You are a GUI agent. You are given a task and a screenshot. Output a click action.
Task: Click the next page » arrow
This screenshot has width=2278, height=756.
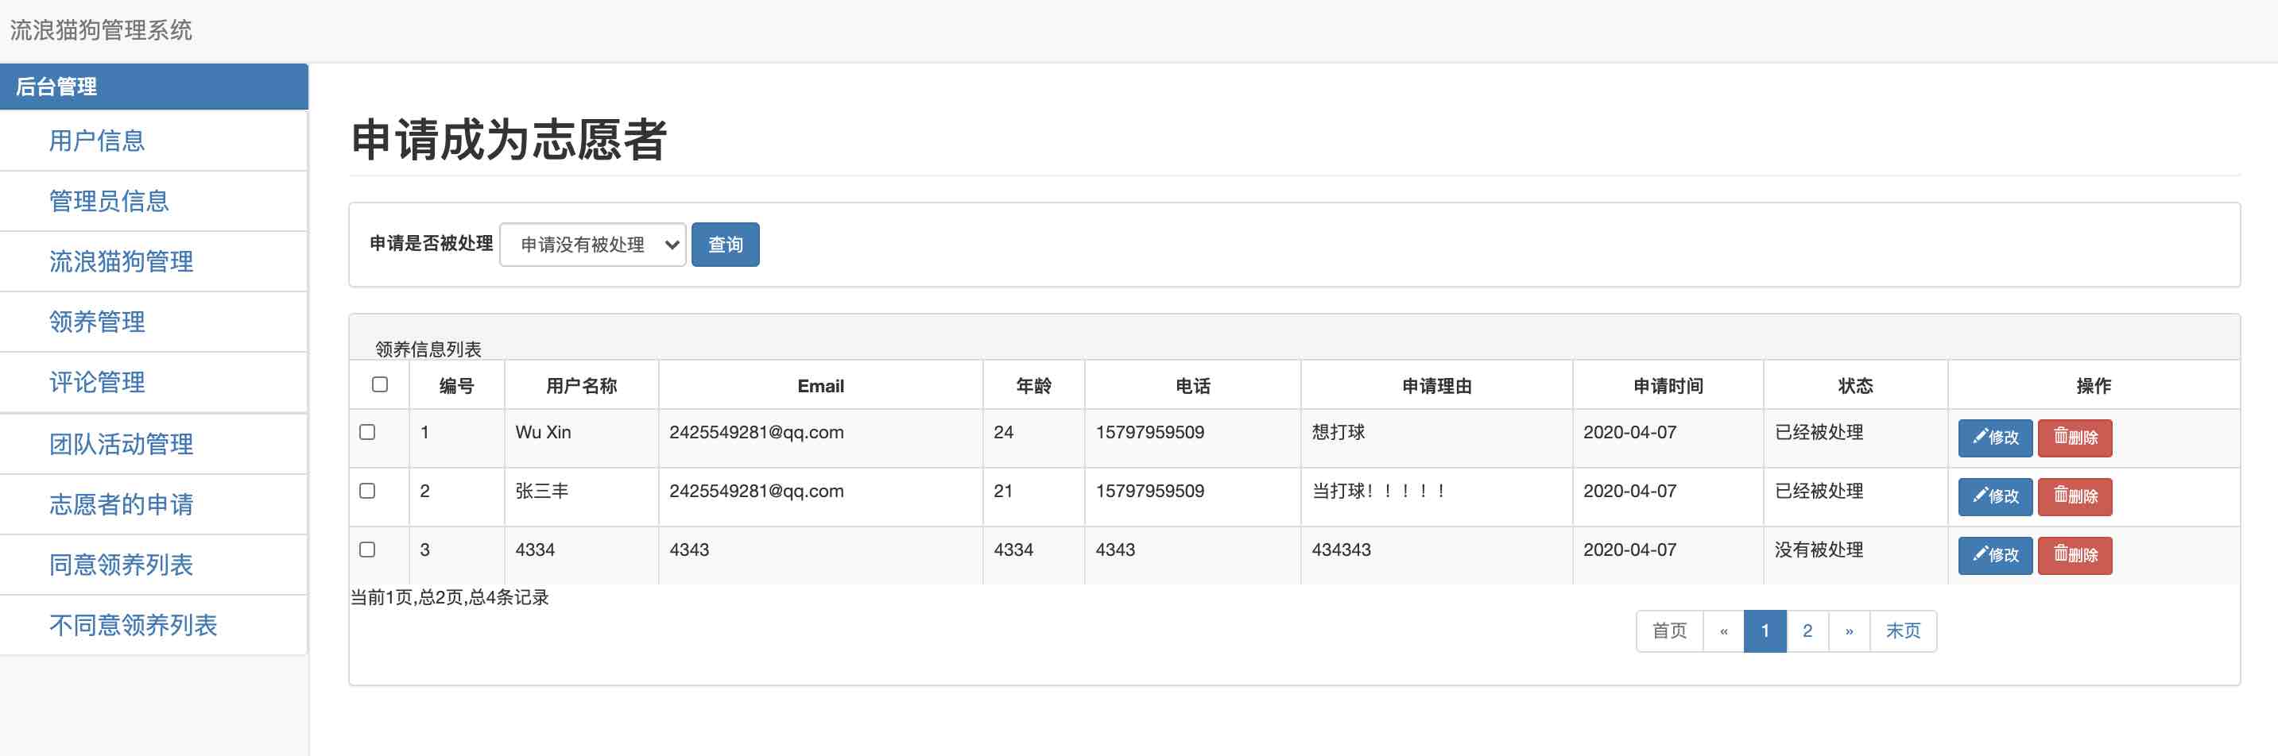1849,631
